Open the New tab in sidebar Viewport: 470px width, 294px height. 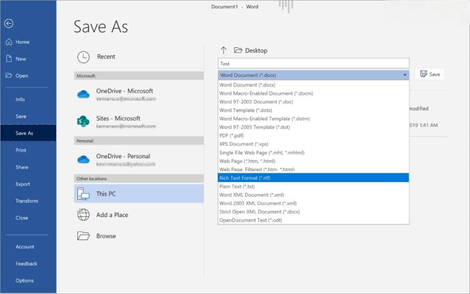(x=28, y=59)
